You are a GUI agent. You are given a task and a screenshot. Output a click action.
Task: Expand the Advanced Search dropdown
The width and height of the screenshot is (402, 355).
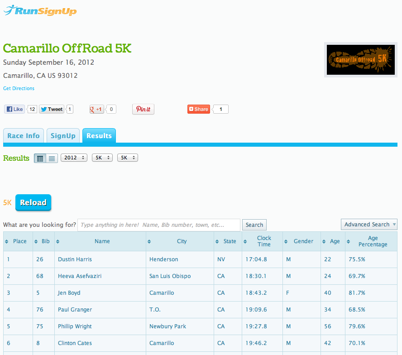(368, 225)
